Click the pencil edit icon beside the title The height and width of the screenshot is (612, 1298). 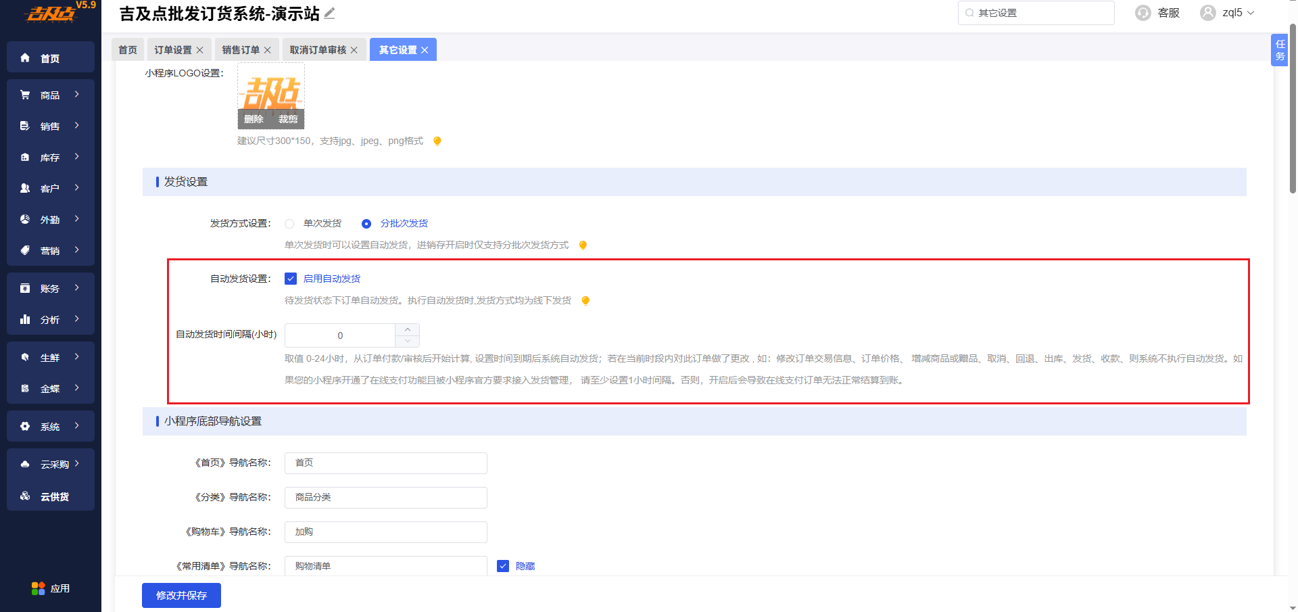[329, 13]
